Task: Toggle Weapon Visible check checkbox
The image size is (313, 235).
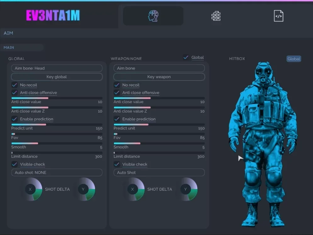Action: tap(117, 164)
